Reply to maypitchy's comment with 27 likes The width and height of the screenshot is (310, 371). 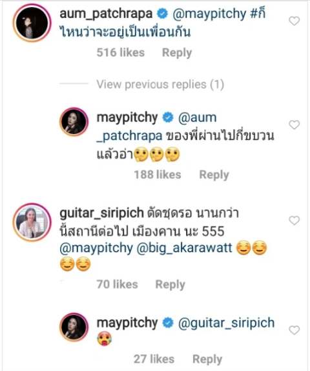coord(207,359)
